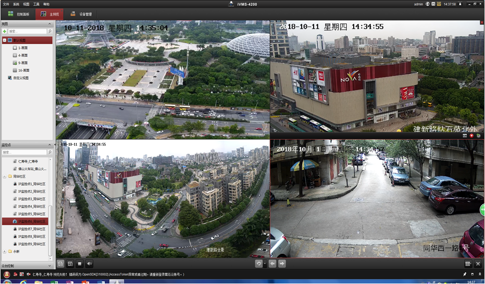The image size is (485, 284).
Task: Open the 视图 menu
Action: 26,4
